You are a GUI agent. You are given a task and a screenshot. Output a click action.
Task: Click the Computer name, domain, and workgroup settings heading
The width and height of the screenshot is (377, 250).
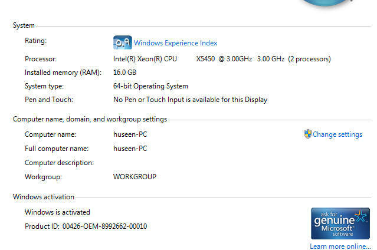90,119
